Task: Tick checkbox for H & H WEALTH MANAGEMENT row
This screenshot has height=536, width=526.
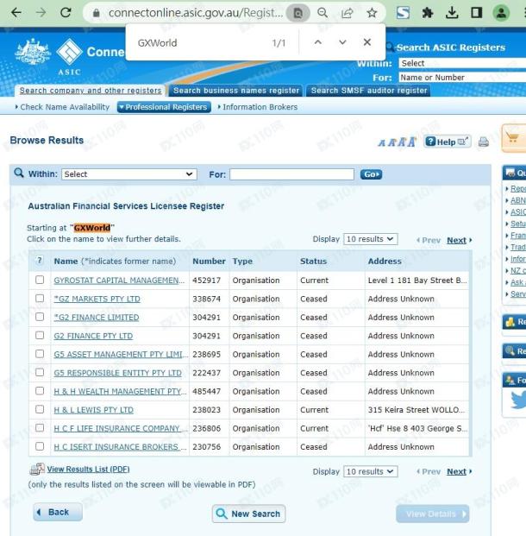Action: [x=40, y=390]
